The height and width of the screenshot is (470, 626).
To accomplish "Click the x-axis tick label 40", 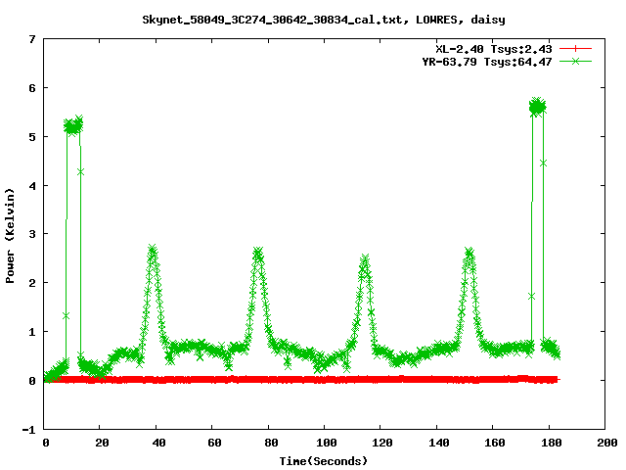I will [158, 443].
